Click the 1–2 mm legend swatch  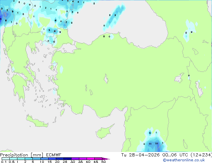point(21,159)
